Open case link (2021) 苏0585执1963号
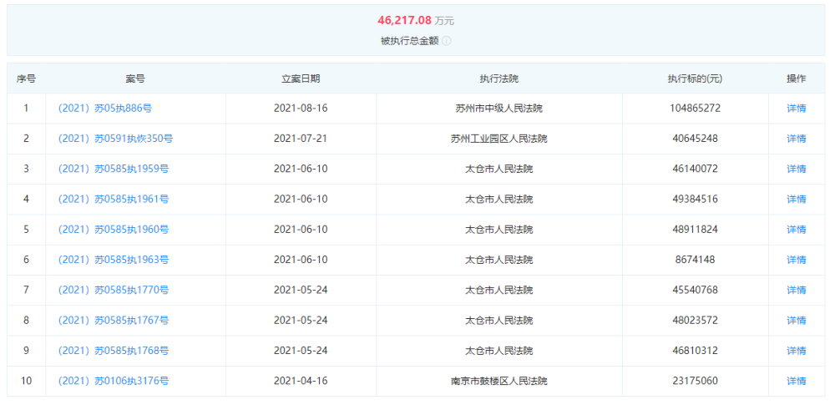Screen dimensions: 835x405 [114, 260]
